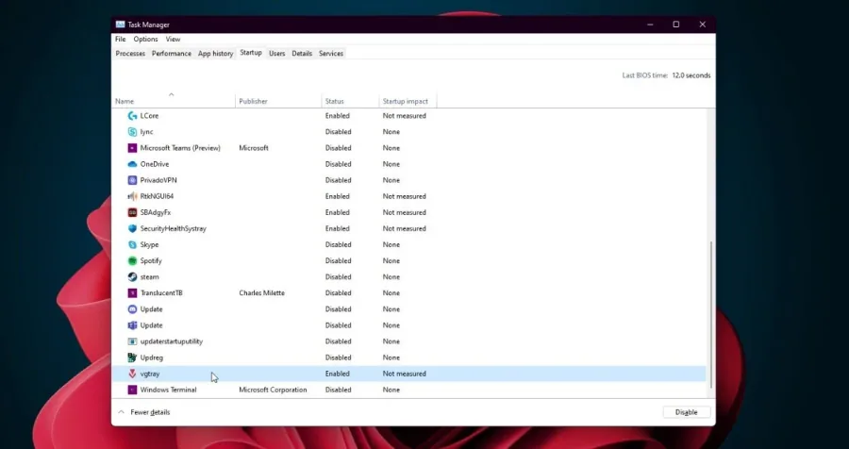The image size is (849, 449).
Task: Click 'Enabled' status of LCore
Action: pyautogui.click(x=338, y=116)
